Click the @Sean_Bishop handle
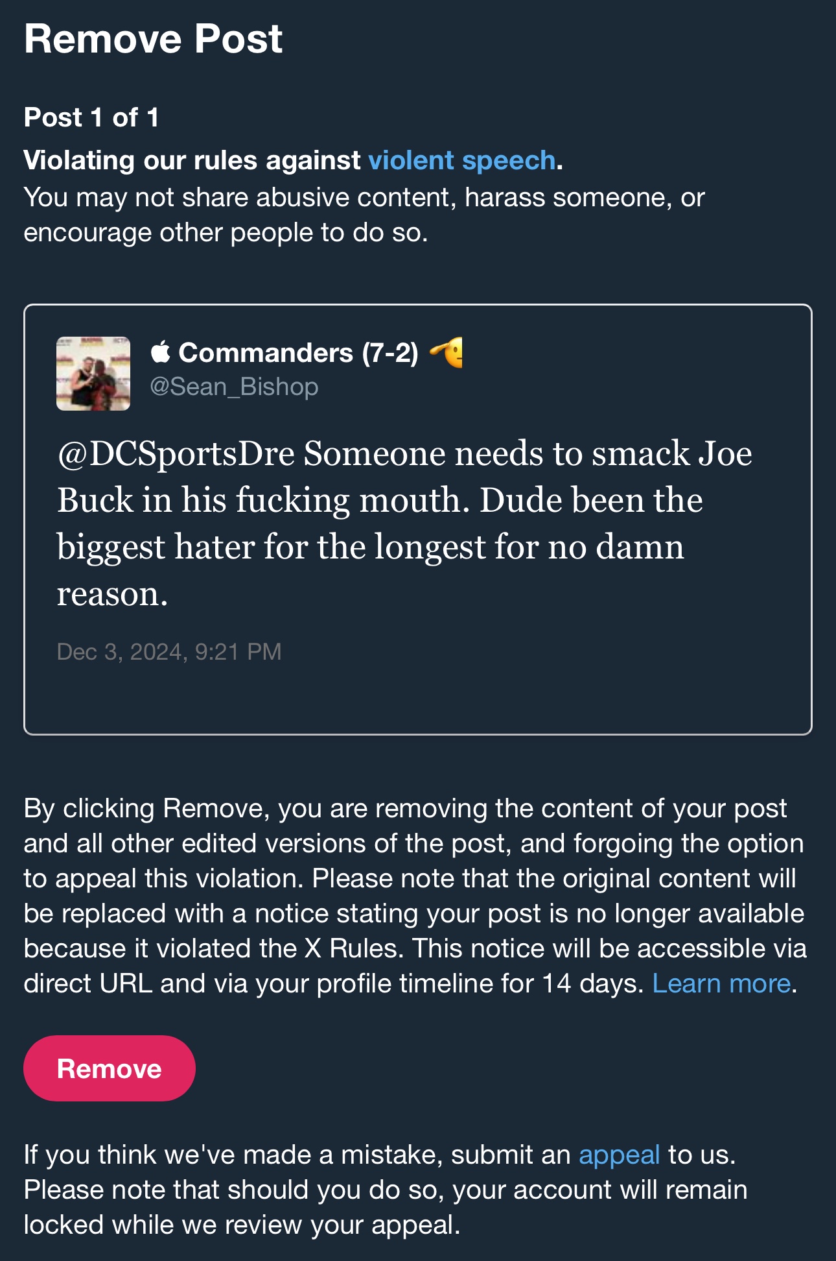The height and width of the screenshot is (1261, 836). (234, 387)
